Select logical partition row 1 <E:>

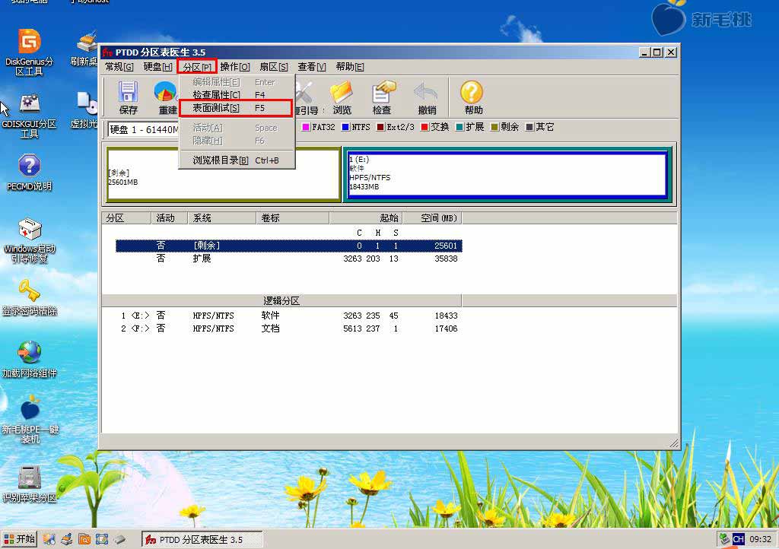point(288,316)
